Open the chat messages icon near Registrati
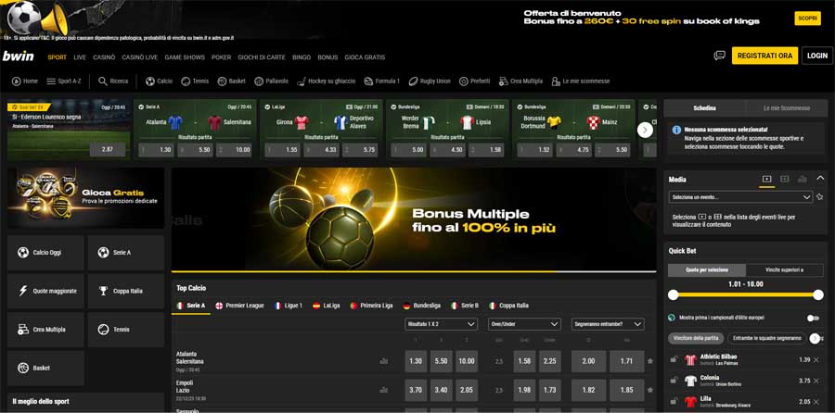835x413 pixels. [x=719, y=56]
